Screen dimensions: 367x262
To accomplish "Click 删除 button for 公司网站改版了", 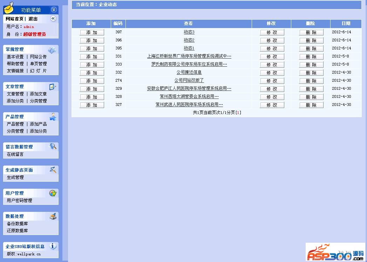I will (311, 81).
